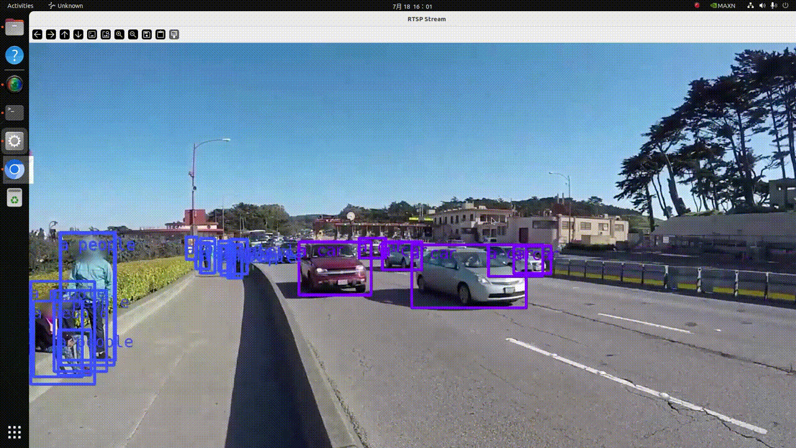The height and width of the screenshot is (448, 796).
Task: Open the properties window toolbar icon
Action: coord(174,35)
